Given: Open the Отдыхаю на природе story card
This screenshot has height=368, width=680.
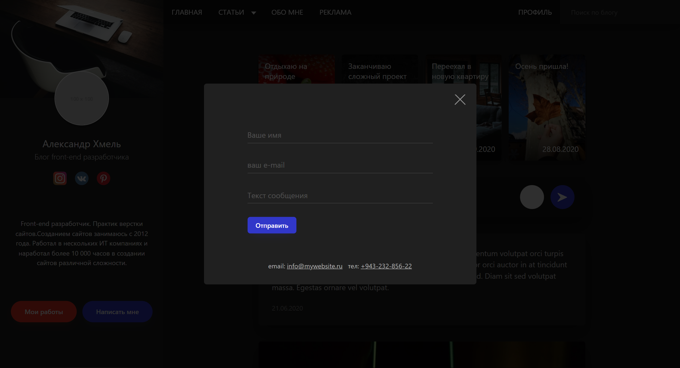Looking at the screenshot, I should [x=297, y=69].
